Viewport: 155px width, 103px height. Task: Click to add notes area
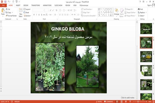(x=128, y=98)
